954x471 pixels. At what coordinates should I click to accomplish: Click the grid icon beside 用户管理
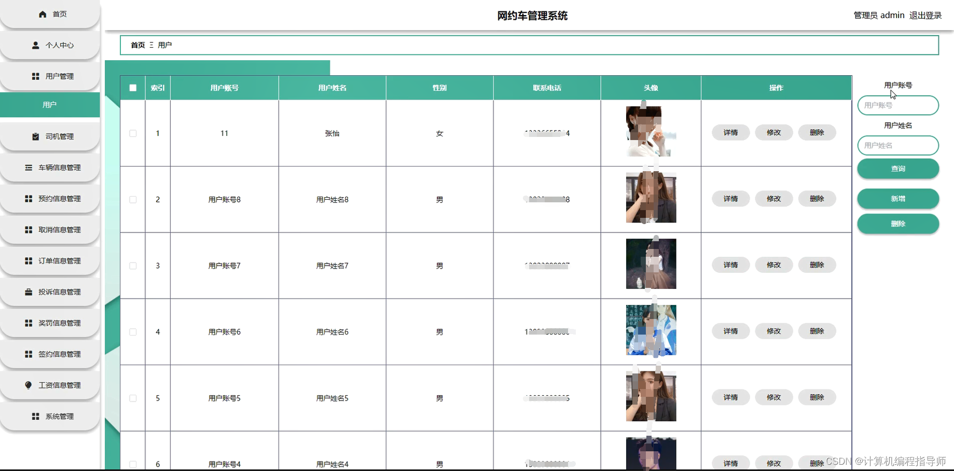pos(35,76)
